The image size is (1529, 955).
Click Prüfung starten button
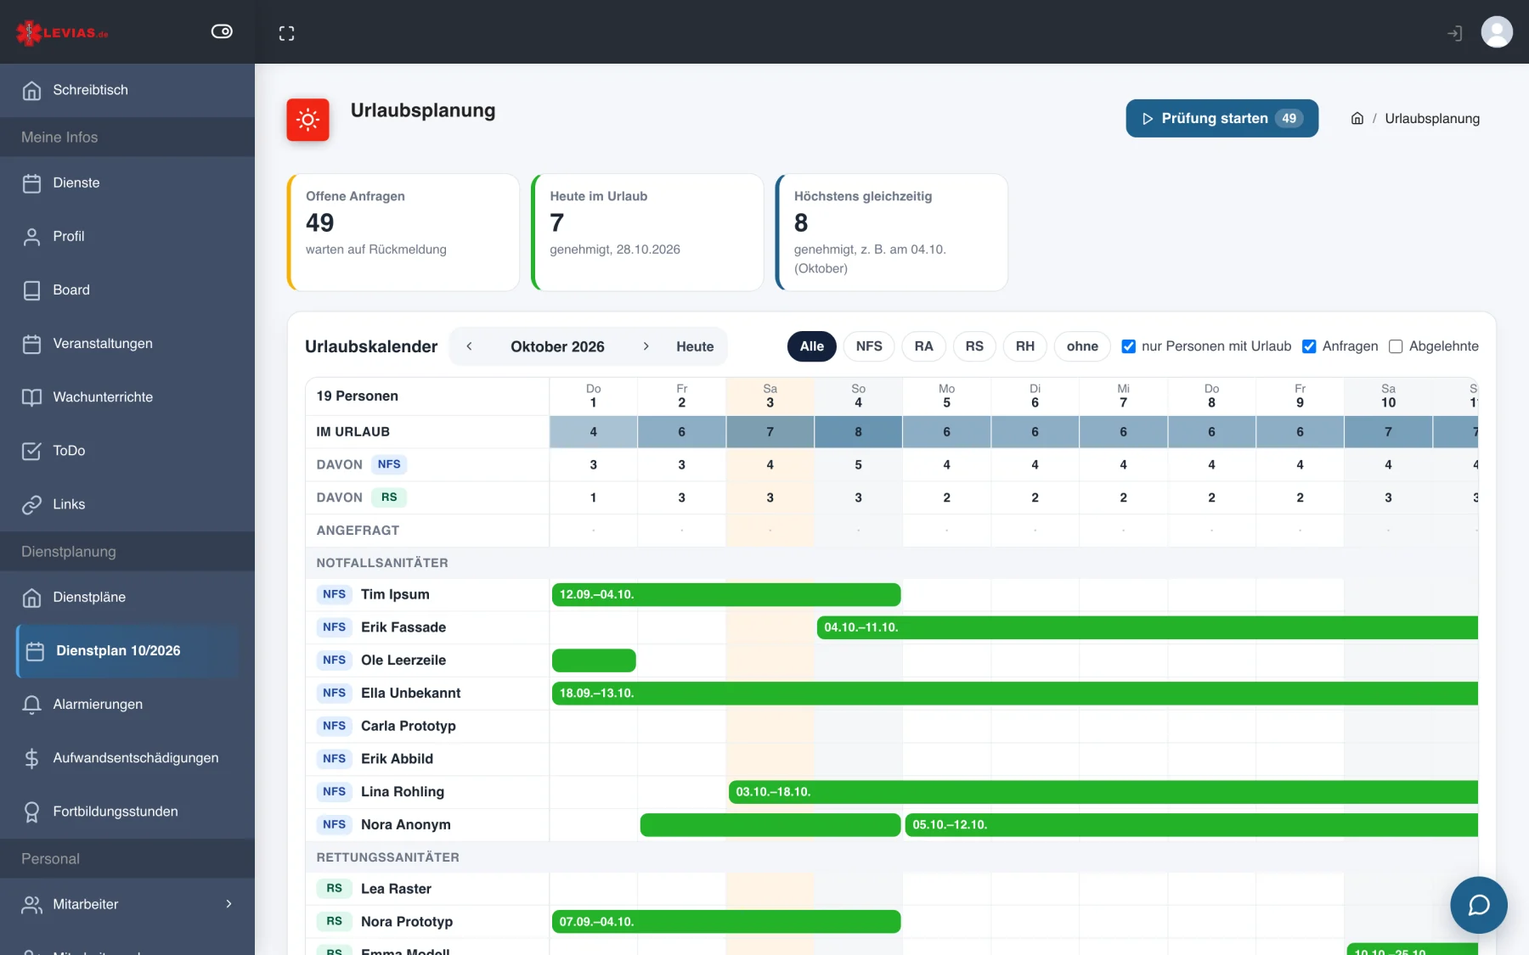[x=1222, y=118]
